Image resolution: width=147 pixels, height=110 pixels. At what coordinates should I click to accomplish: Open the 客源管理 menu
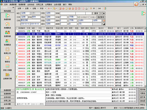22,5
